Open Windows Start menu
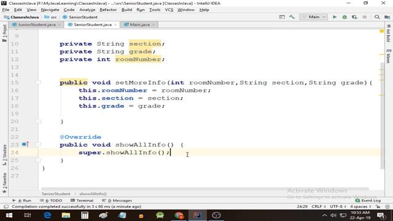Screen dimensions: 393x221 click(x=9, y=215)
